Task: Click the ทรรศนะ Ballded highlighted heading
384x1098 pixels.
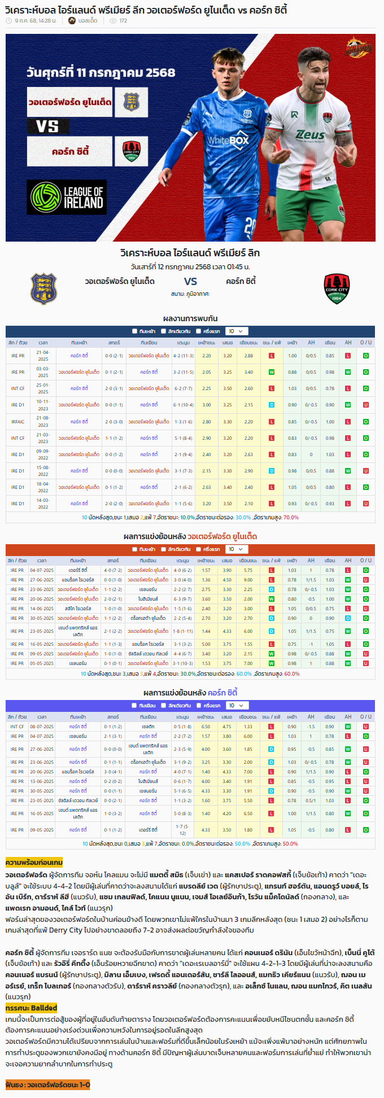Action: click(x=31, y=1008)
